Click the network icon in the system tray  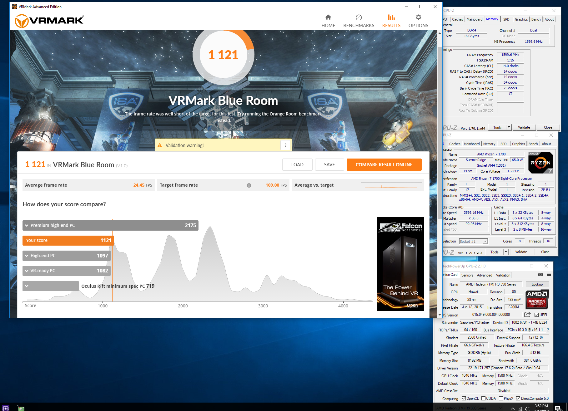[x=520, y=409]
